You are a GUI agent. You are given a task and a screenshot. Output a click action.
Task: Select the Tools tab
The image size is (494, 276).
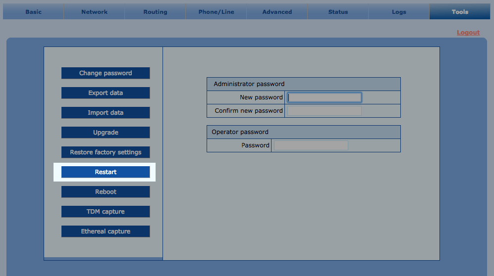[460, 12]
